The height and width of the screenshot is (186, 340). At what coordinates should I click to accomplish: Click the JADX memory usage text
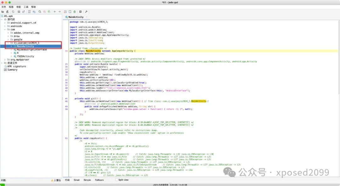(170, 185)
